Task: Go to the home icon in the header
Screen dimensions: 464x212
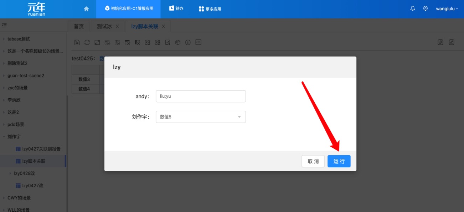Action: [x=86, y=9]
